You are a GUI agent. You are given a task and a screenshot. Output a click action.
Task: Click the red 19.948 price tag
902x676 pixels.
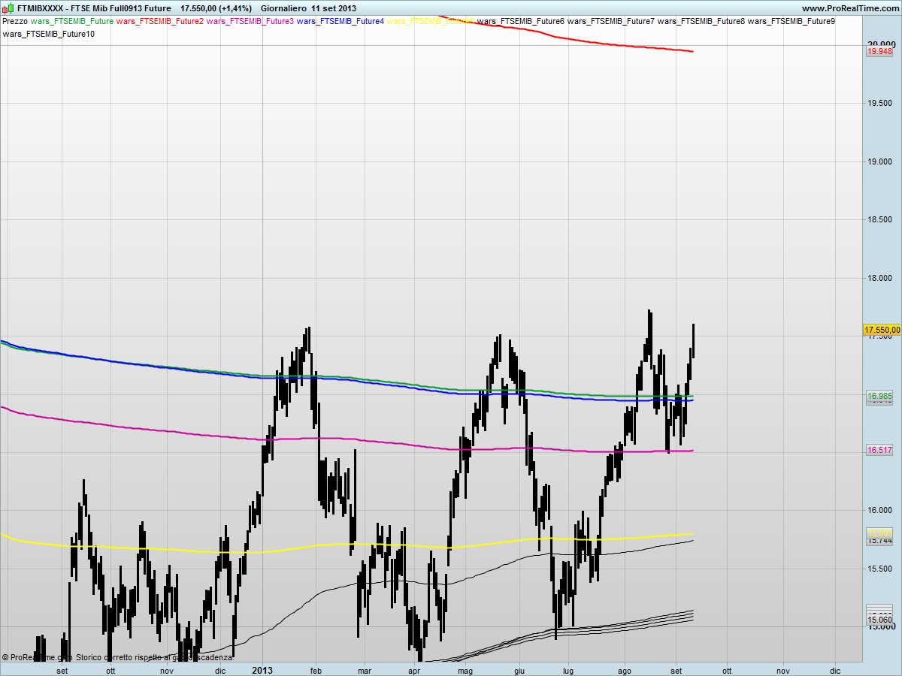879,51
